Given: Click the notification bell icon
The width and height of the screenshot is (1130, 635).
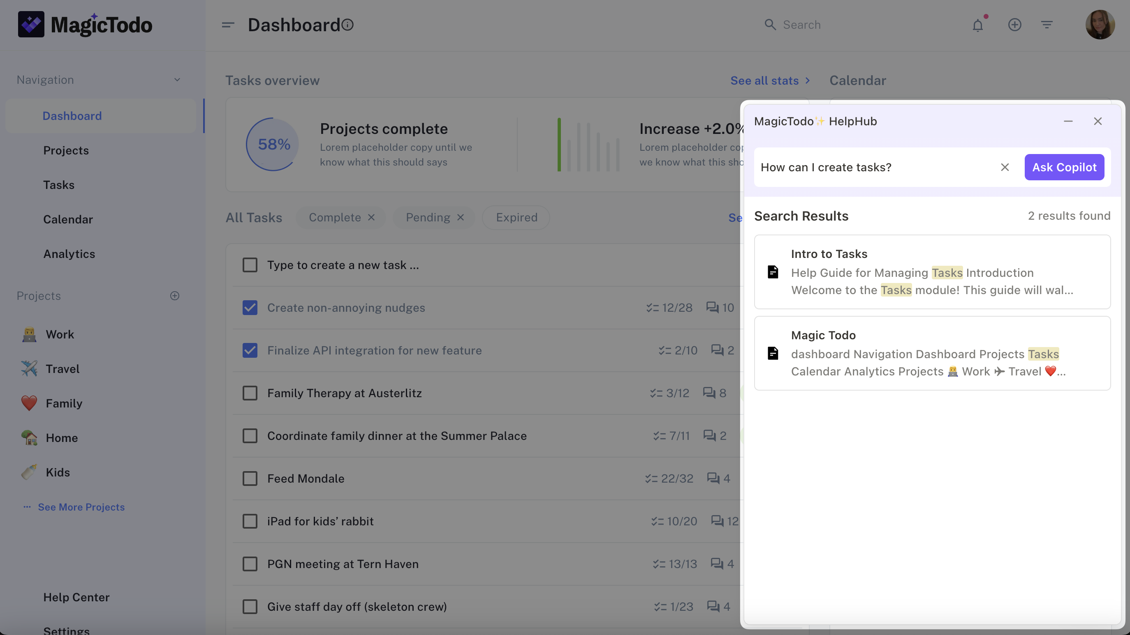Looking at the screenshot, I should (977, 25).
